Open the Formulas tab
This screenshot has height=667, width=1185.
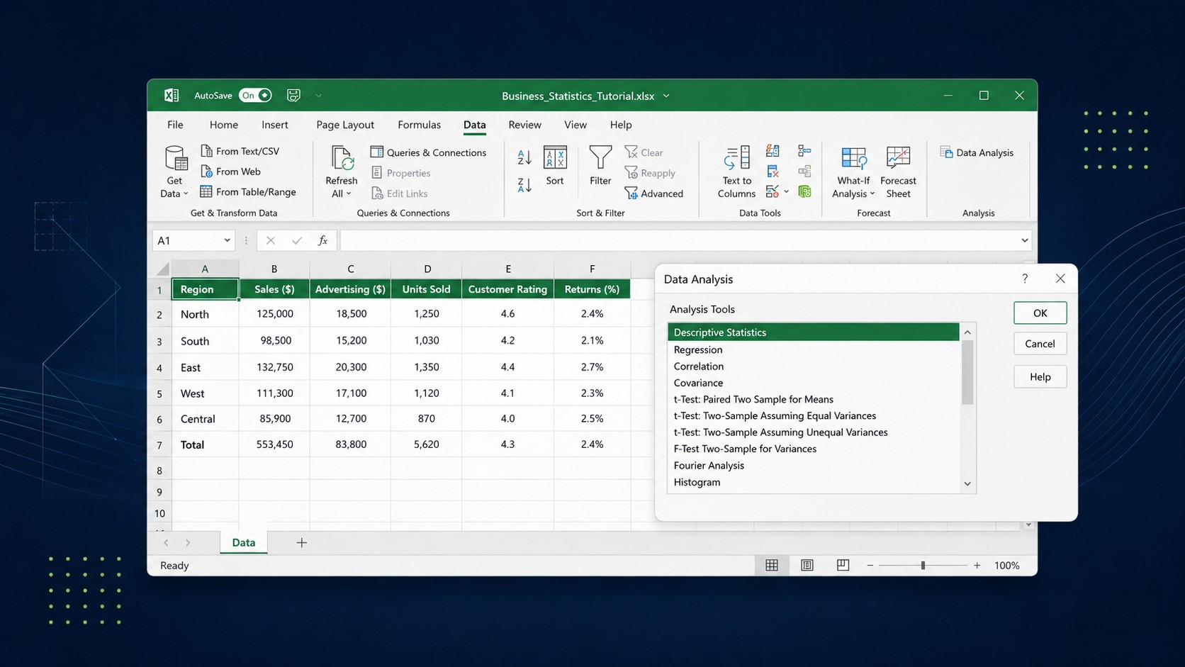(x=419, y=125)
